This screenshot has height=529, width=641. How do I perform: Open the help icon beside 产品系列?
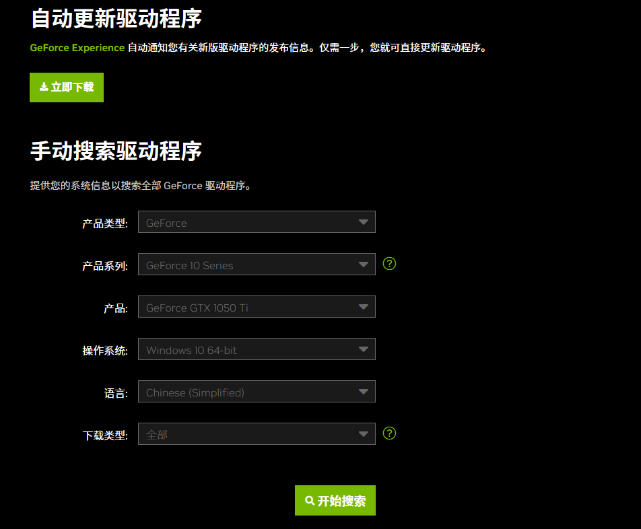[389, 264]
